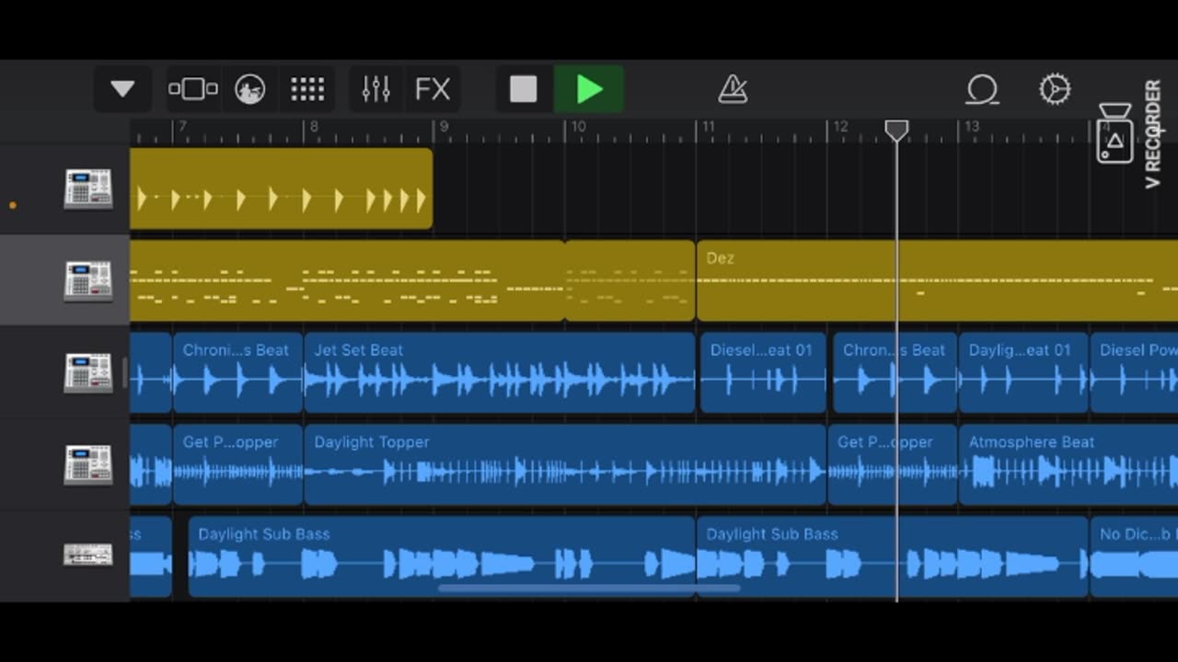Select the short yellow region before Dez
Image resolution: width=1178 pixels, height=662 pixels.
pyautogui.click(x=629, y=280)
